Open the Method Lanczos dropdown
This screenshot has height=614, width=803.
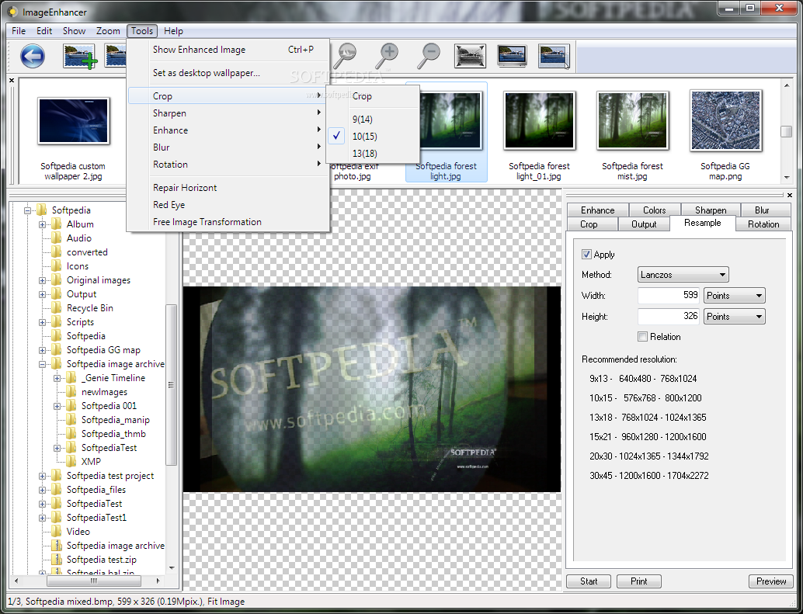[x=683, y=275]
